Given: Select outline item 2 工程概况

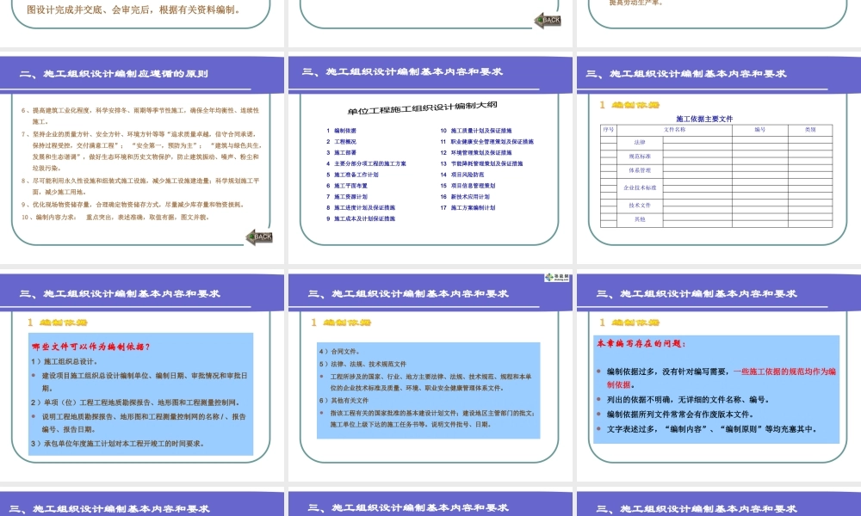Looking at the screenshot, I should click(x=342, y=142).
